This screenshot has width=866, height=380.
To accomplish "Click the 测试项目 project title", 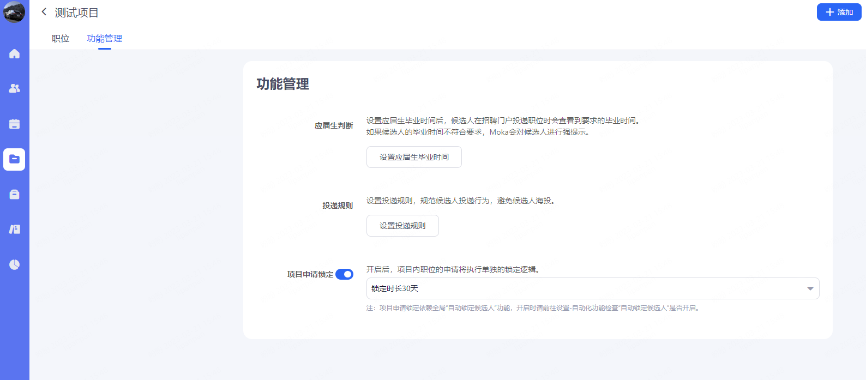I will click(77, 13).
